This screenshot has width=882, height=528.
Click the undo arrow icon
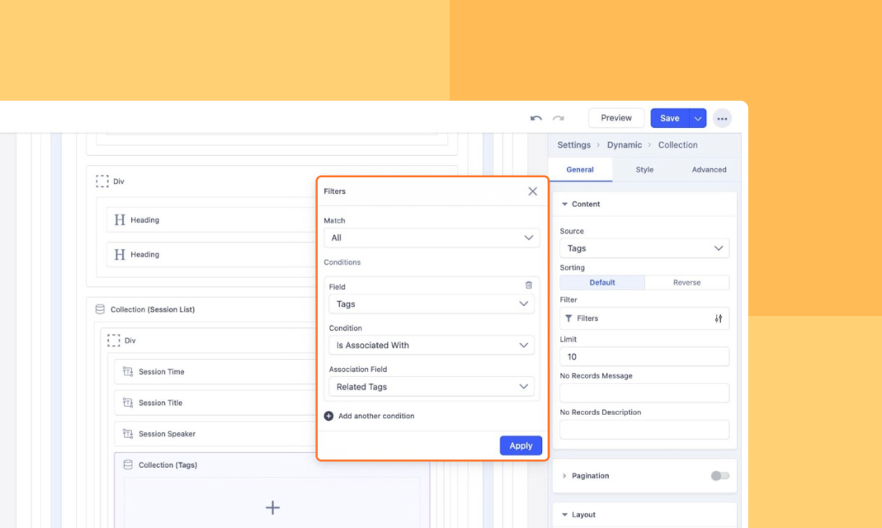tap(536, 119)
